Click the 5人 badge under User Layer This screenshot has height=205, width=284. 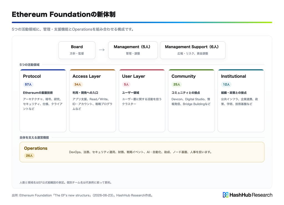126,85
